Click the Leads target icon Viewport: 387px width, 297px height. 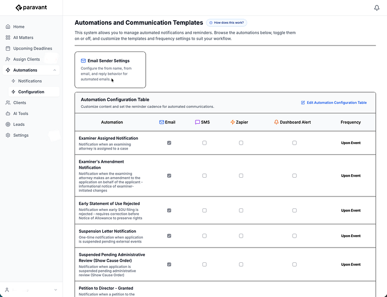[x=8, y=124]
